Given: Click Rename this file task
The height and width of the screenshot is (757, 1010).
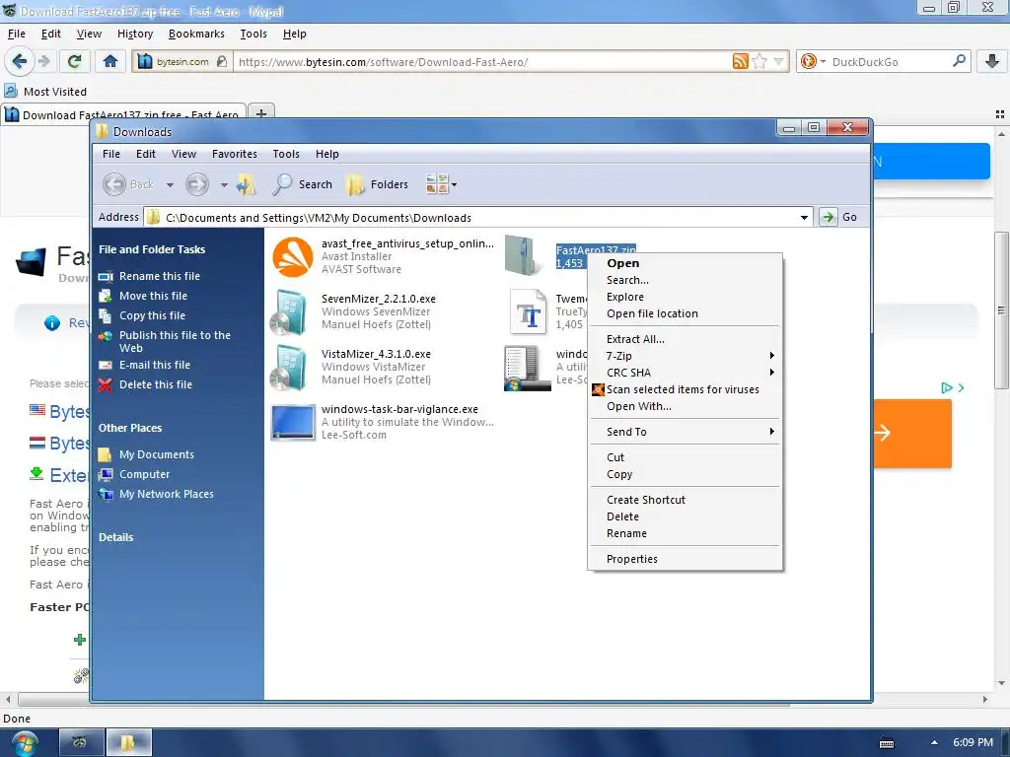Looking at the screenshot, I should click(159, 276).
